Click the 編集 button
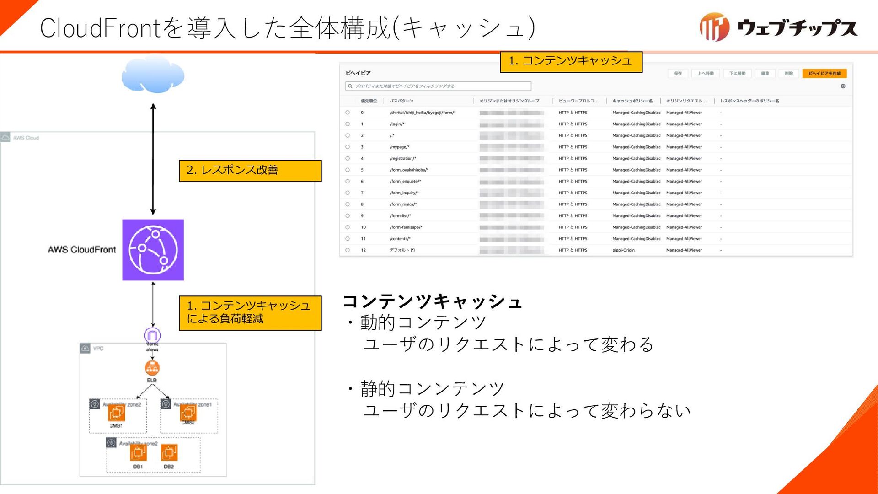The image size is (878, 494). (765, 73)
